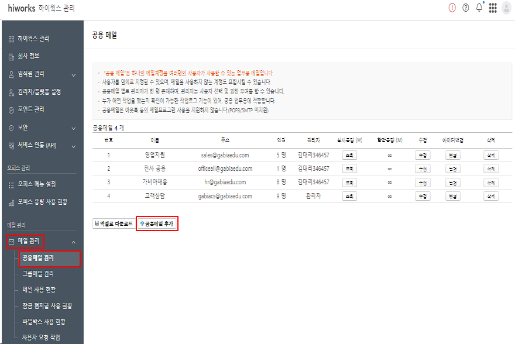515x344 pixels.
Task: Click 삭제 for 고객상담 row
Action: (x=491, y=197)
